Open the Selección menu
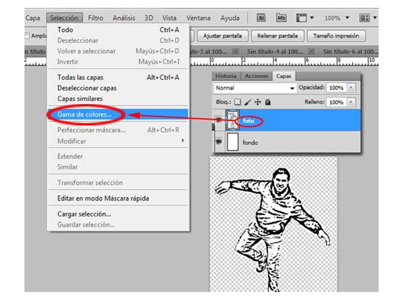The height and width of the screenshot is (302, 402). point(64,18)
